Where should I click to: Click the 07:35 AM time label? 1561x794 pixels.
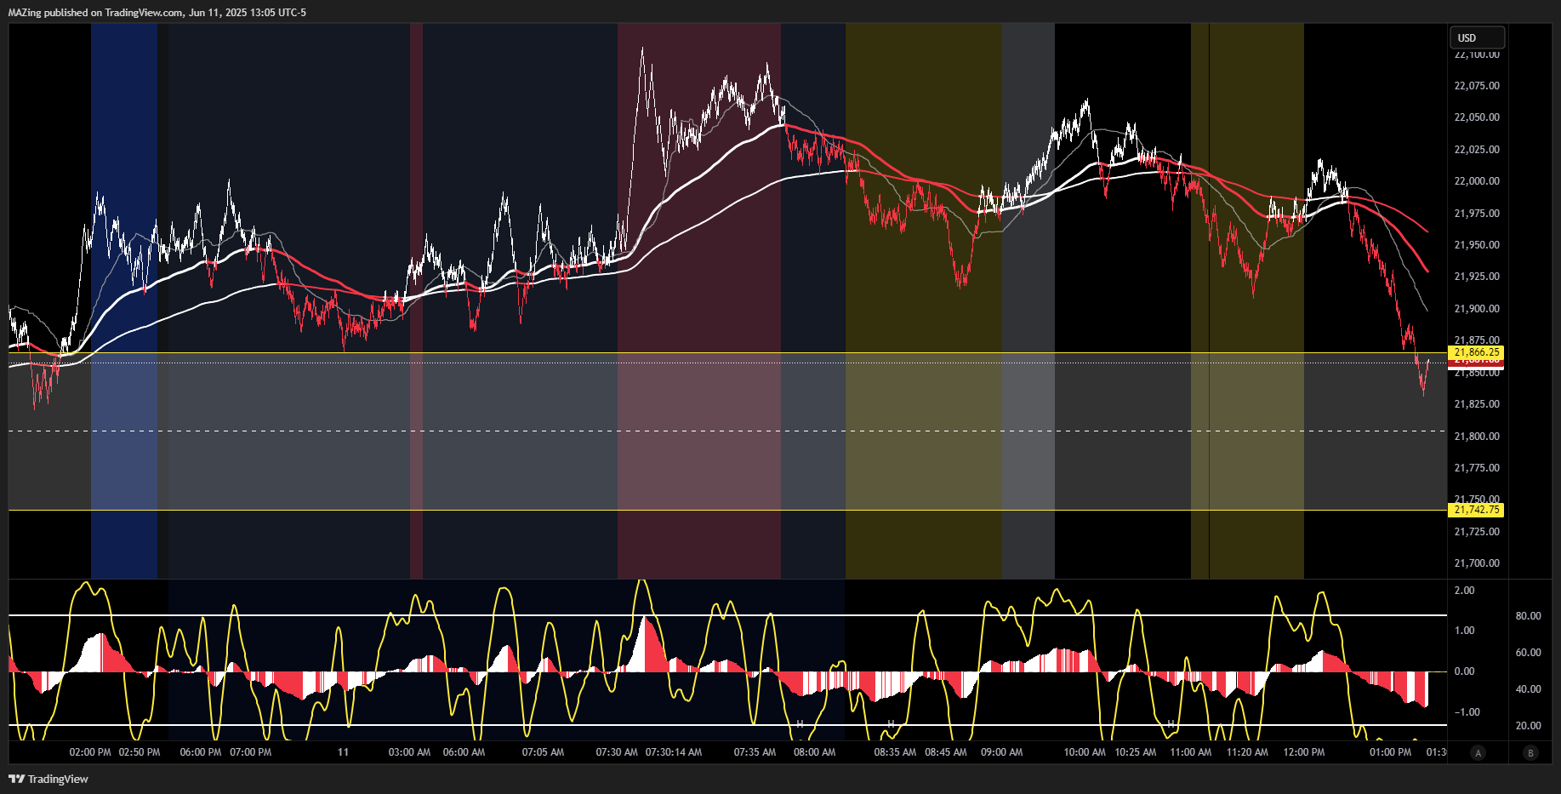click(x=755, y=752)
